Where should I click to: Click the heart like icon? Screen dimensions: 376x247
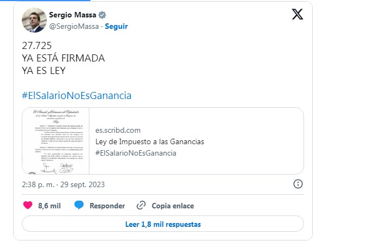[x=28, y=206]
